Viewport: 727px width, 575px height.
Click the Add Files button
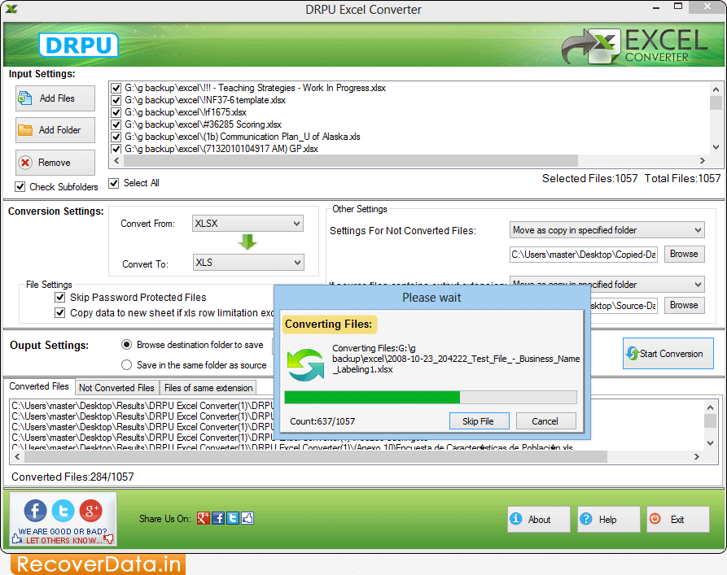(x=55, y=98)
